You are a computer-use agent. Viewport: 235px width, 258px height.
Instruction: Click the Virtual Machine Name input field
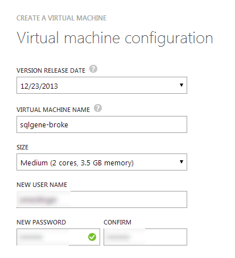point(102,124)
